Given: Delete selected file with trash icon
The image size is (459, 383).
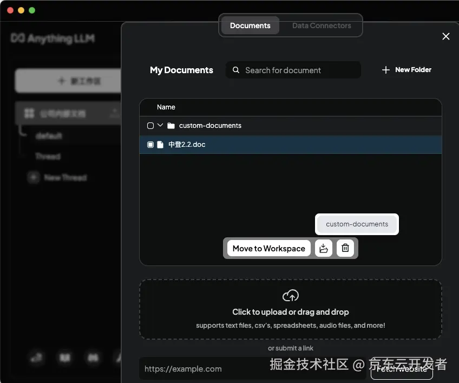Looking at the screenshot, I should 345,248.
